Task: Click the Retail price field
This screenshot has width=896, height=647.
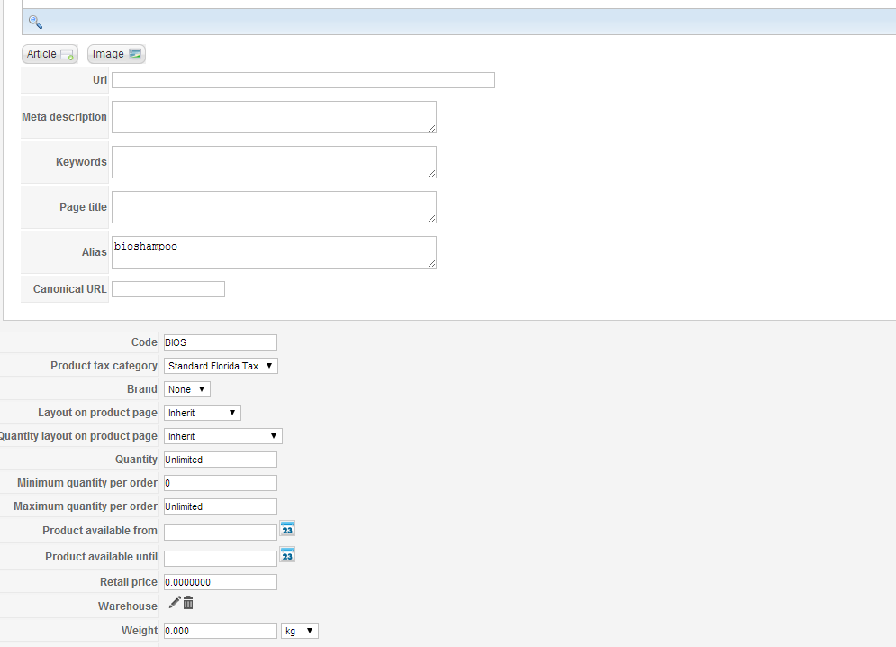Action: tap(221, 582)
